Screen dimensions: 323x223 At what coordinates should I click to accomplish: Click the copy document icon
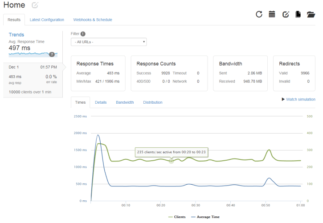pos(298,14)
